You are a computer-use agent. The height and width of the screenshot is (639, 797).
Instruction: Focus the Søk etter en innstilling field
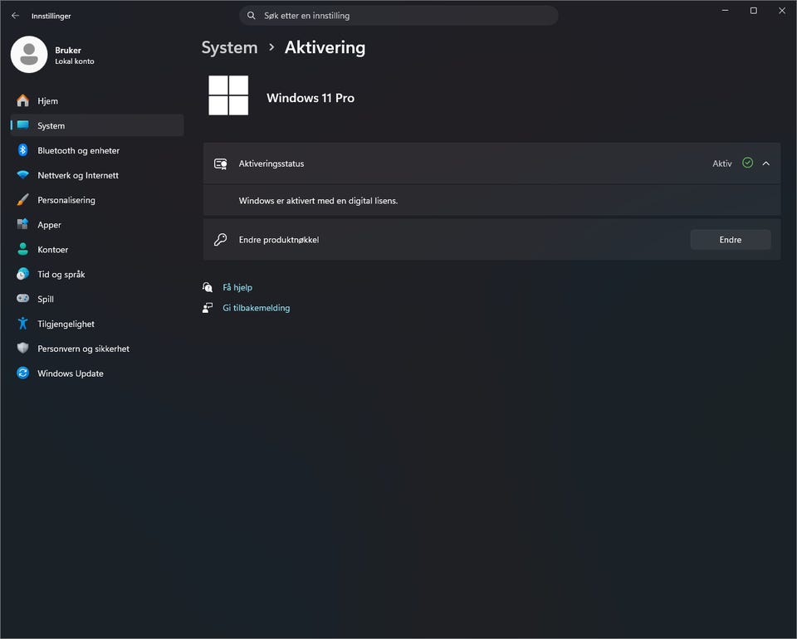398,16
